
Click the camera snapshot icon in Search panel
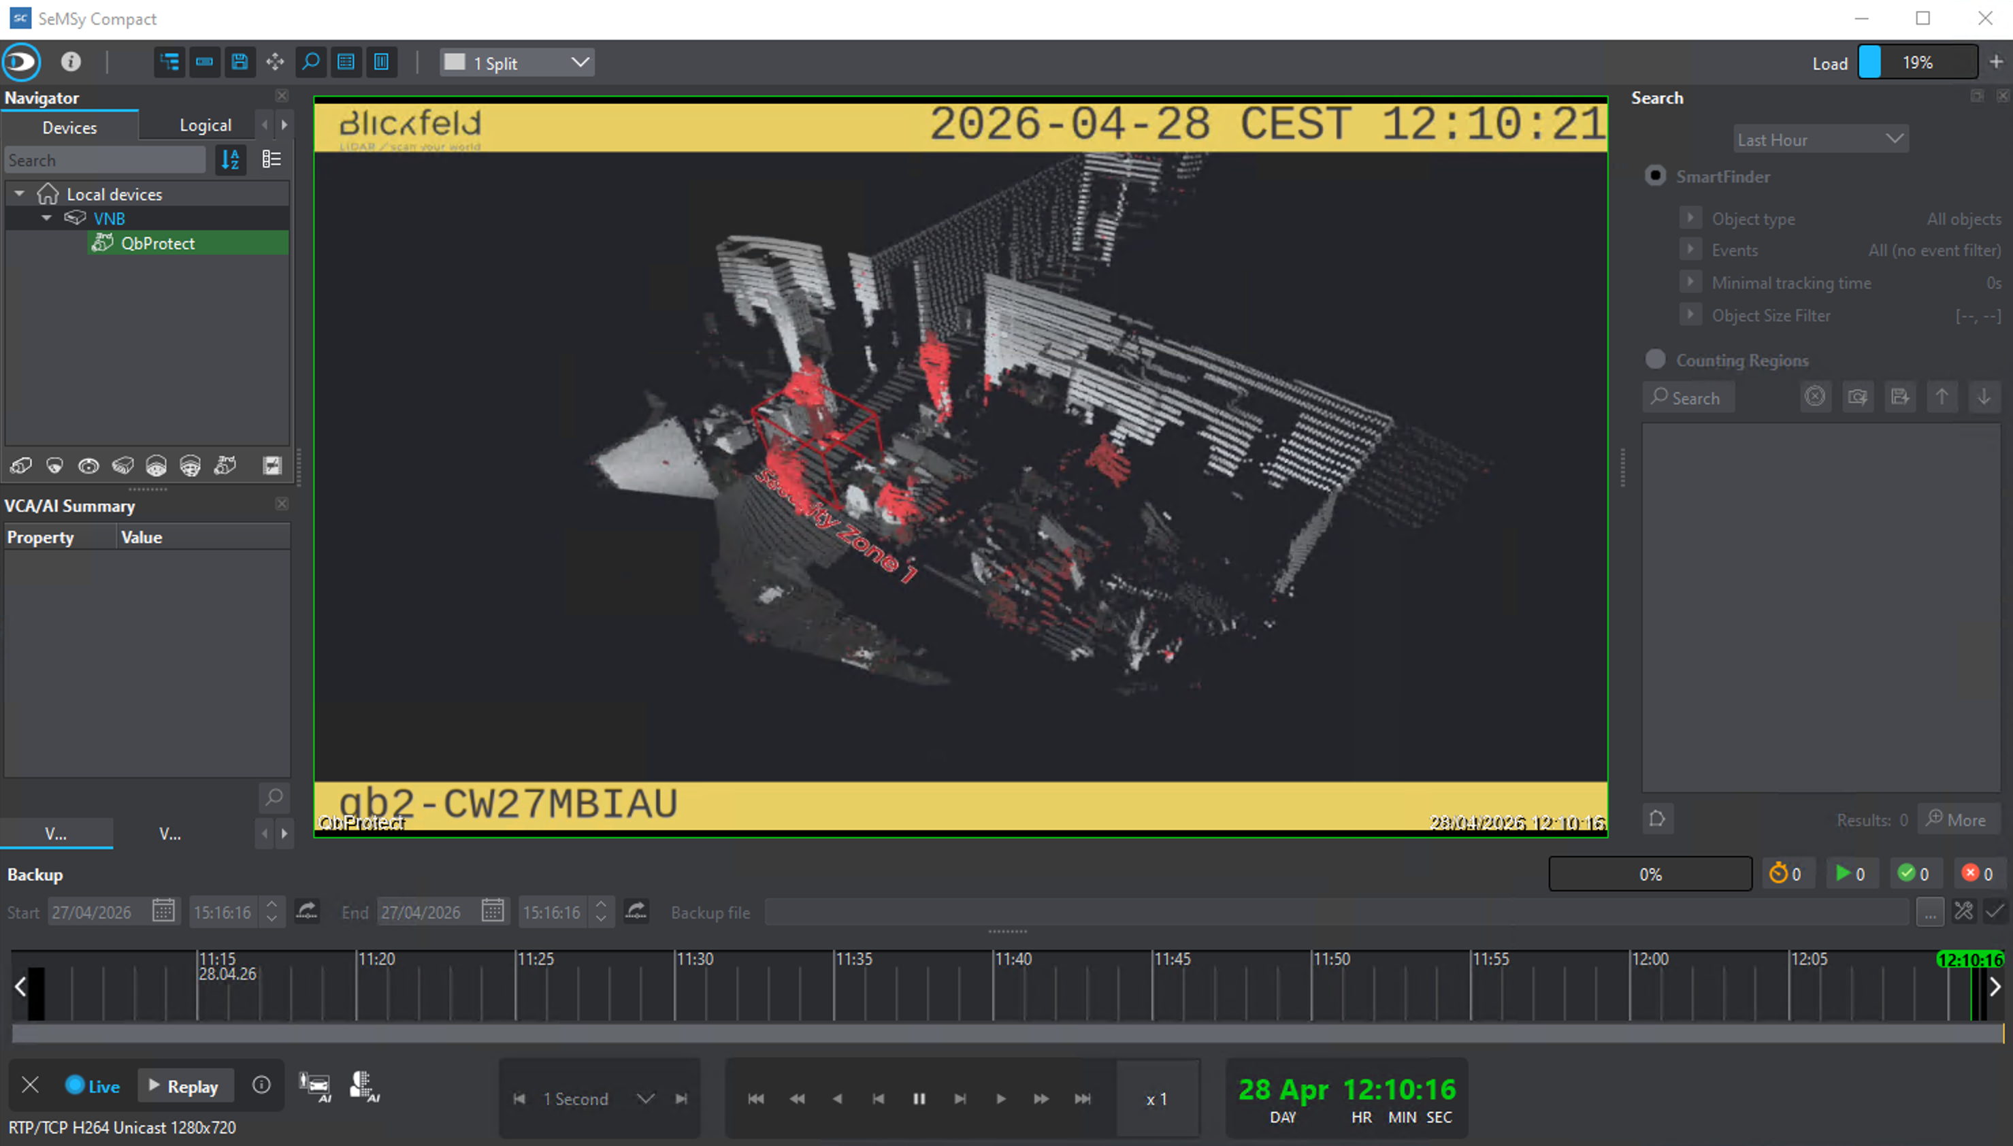1857,397
